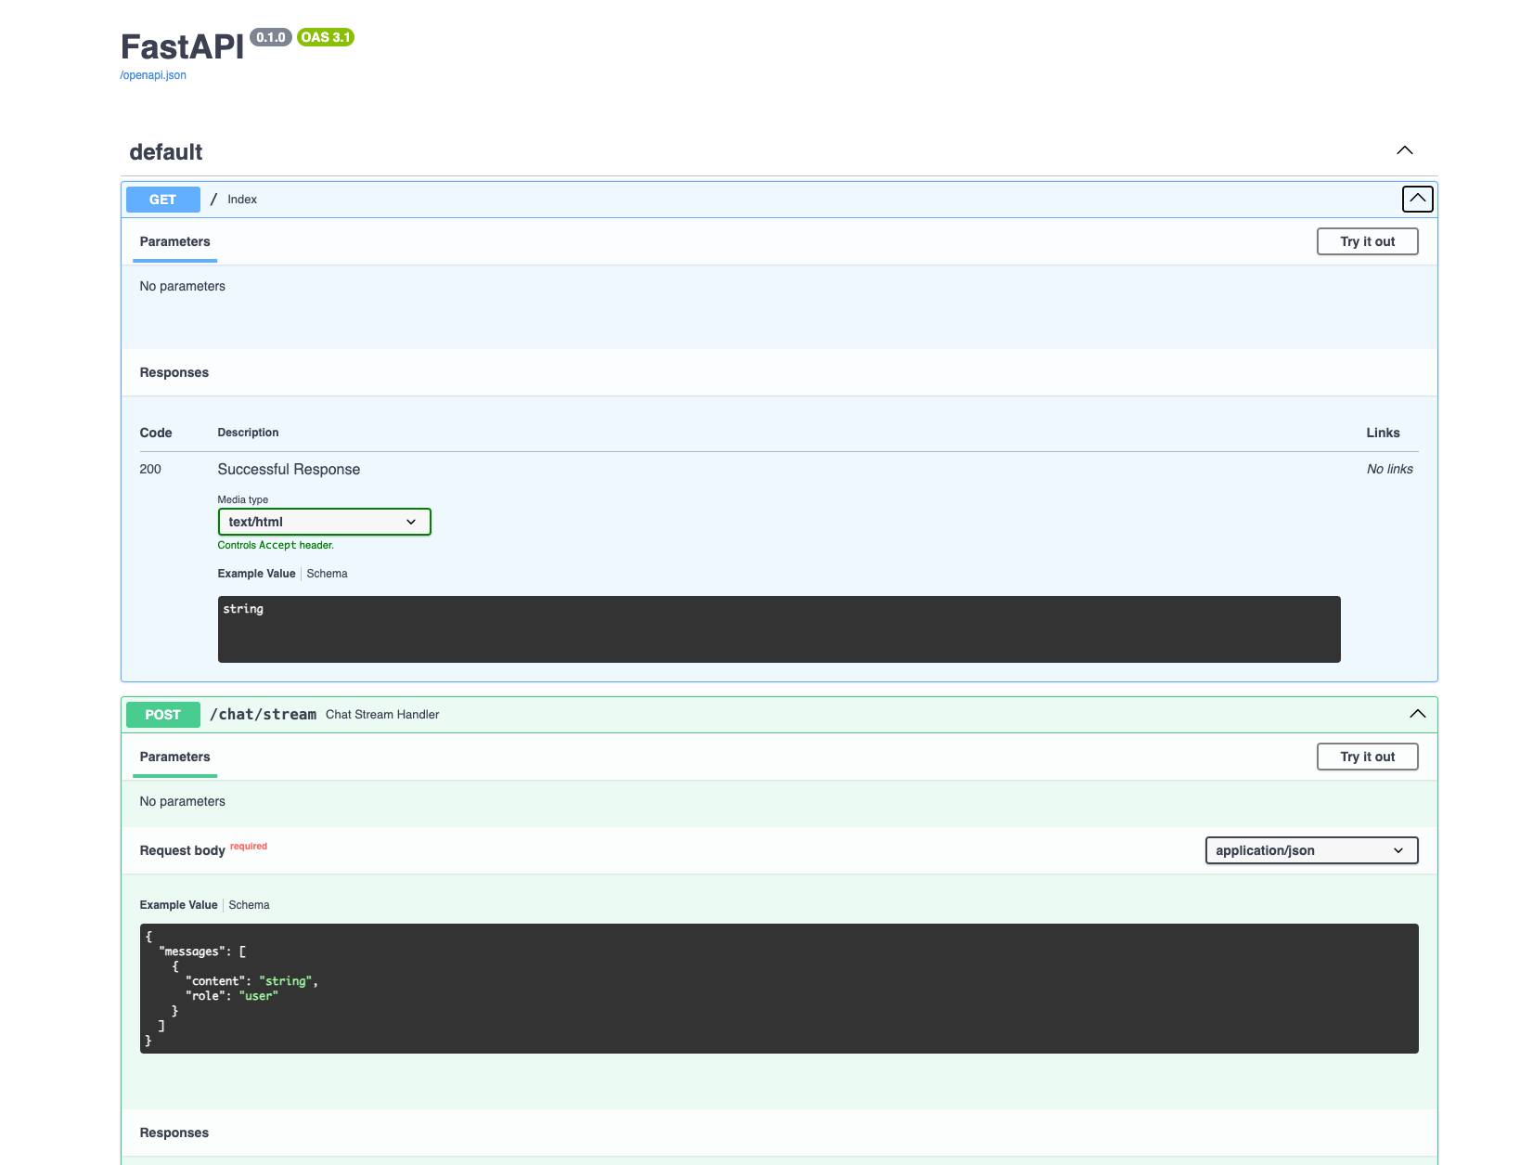Click the Controls Accept header note
This screenshot has height=1165, width=1520.
pyautogui.click(x=276, y=545)
